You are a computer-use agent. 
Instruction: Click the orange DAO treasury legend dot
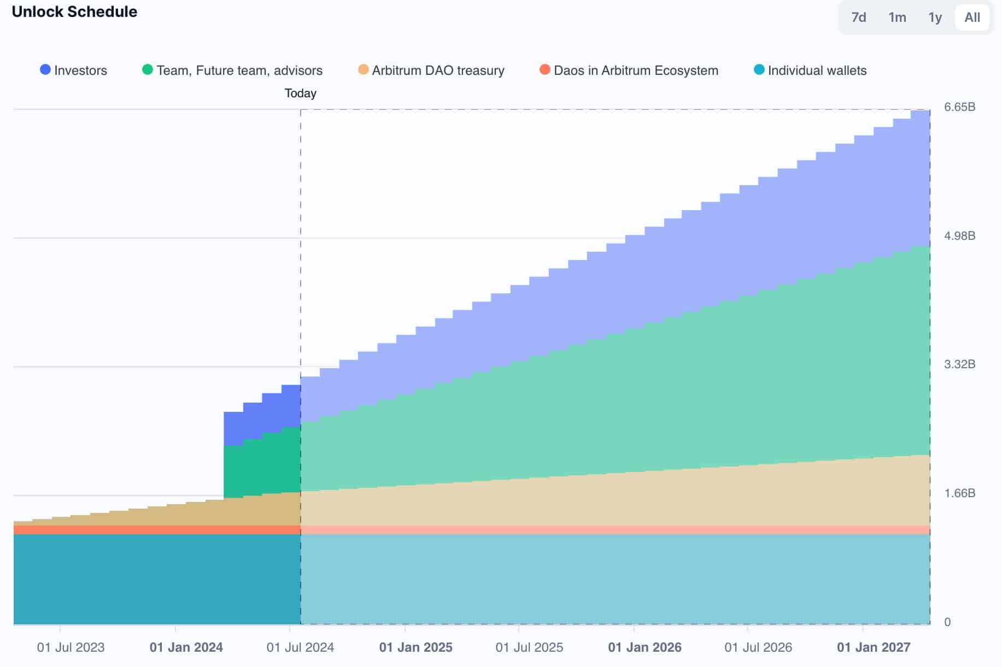coord(363,69)
